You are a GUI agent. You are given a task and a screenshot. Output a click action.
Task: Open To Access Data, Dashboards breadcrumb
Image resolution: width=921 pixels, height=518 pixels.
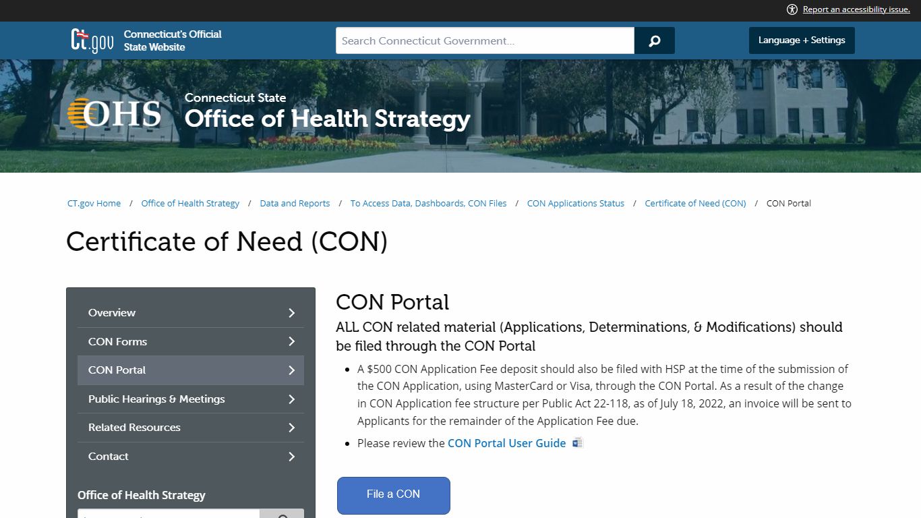pos(429,203)
